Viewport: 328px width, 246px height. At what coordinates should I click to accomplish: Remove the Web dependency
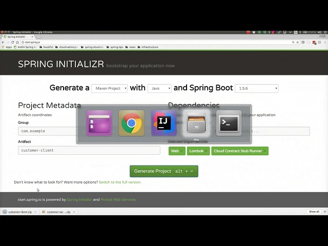point(181,151)
